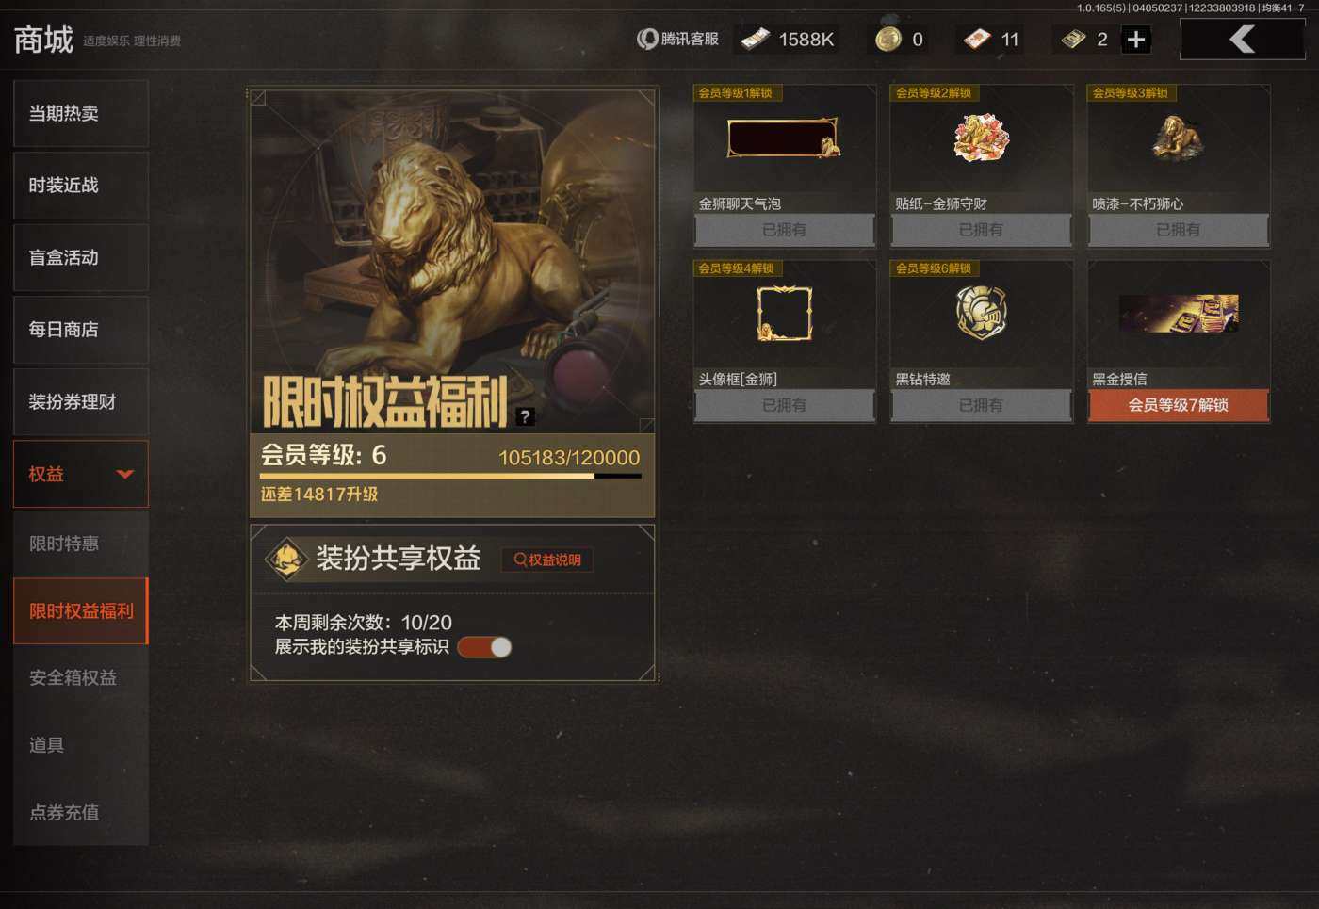
Task: Open 点券充值 submenu item
Action: (81, 812)
